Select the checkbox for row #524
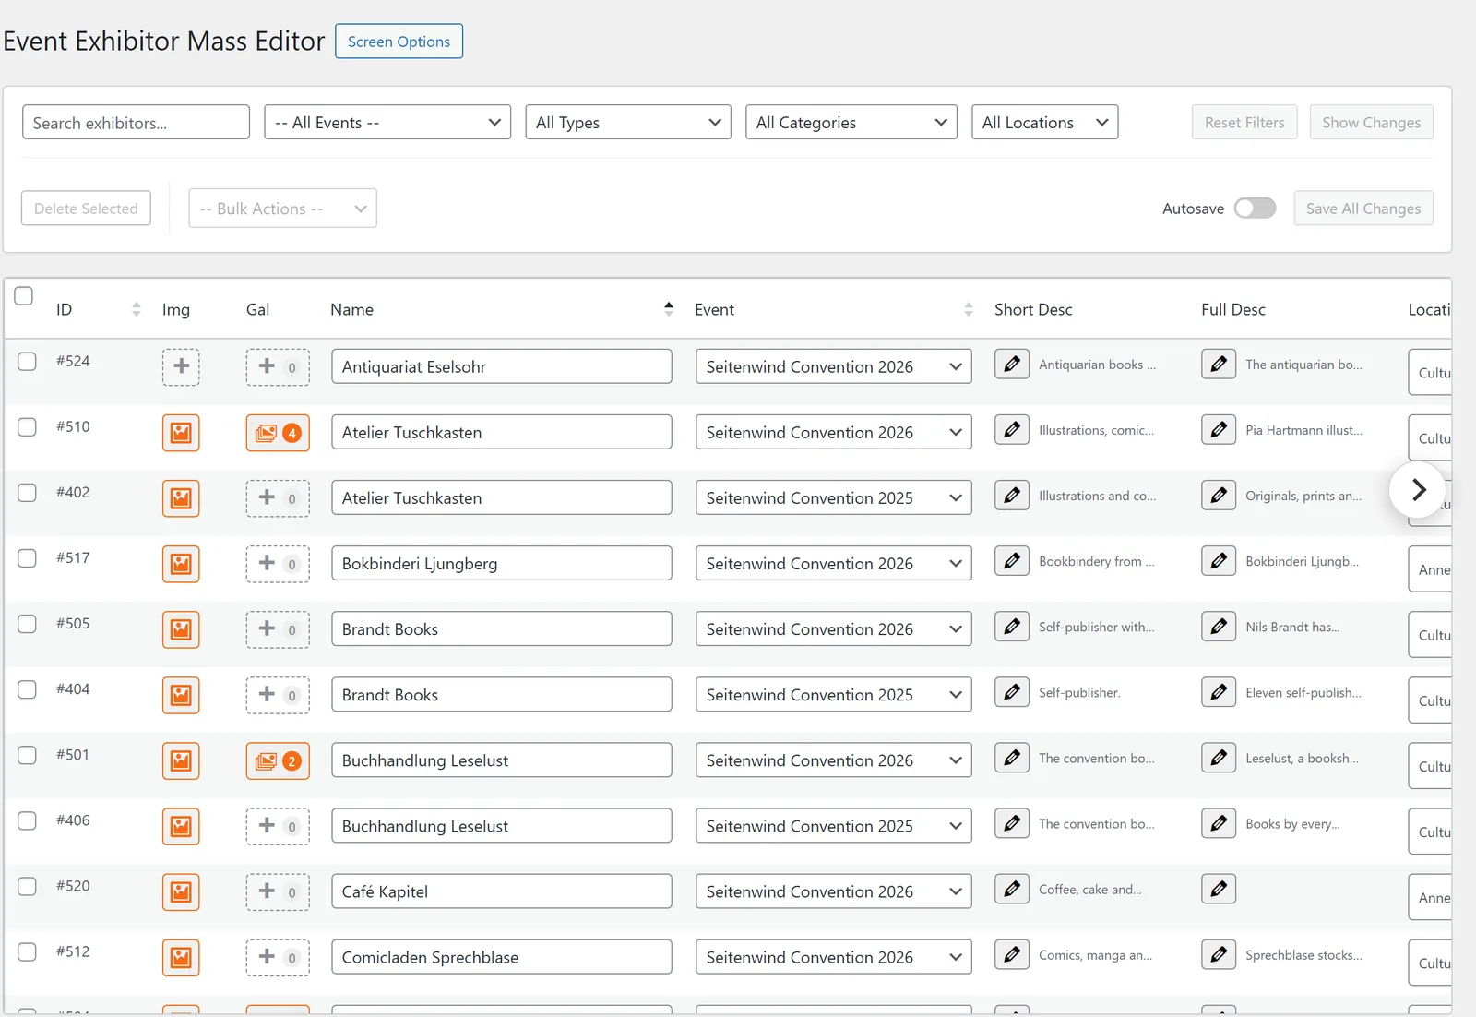Viewport: 1476px width, 1017px height. point(28,361)
